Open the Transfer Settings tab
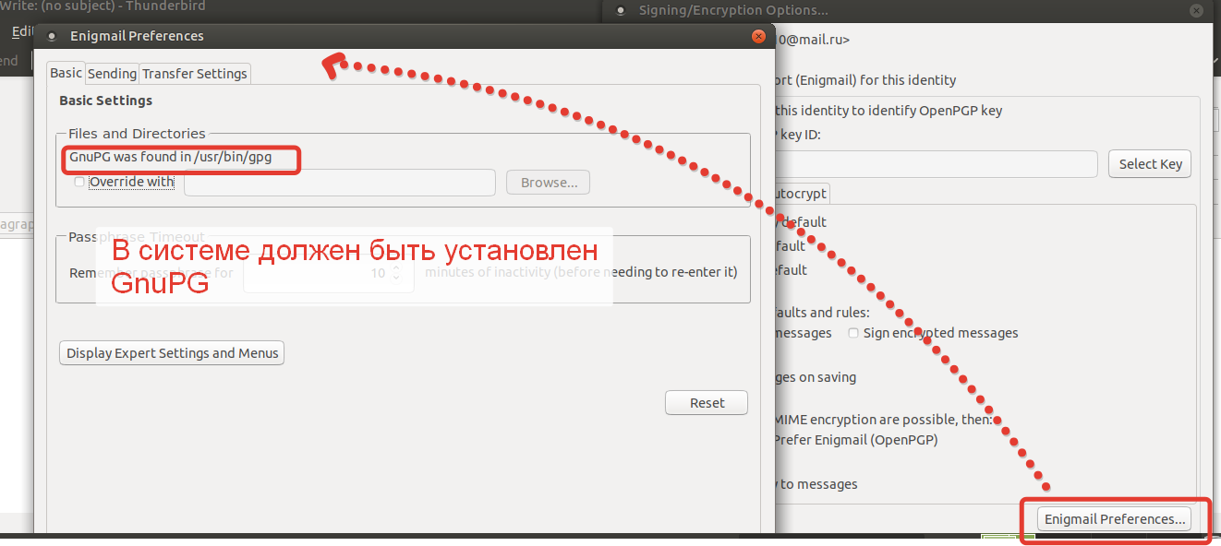Image resolution: width=1221 pixels, height=546 pixels. coord(195,74)
